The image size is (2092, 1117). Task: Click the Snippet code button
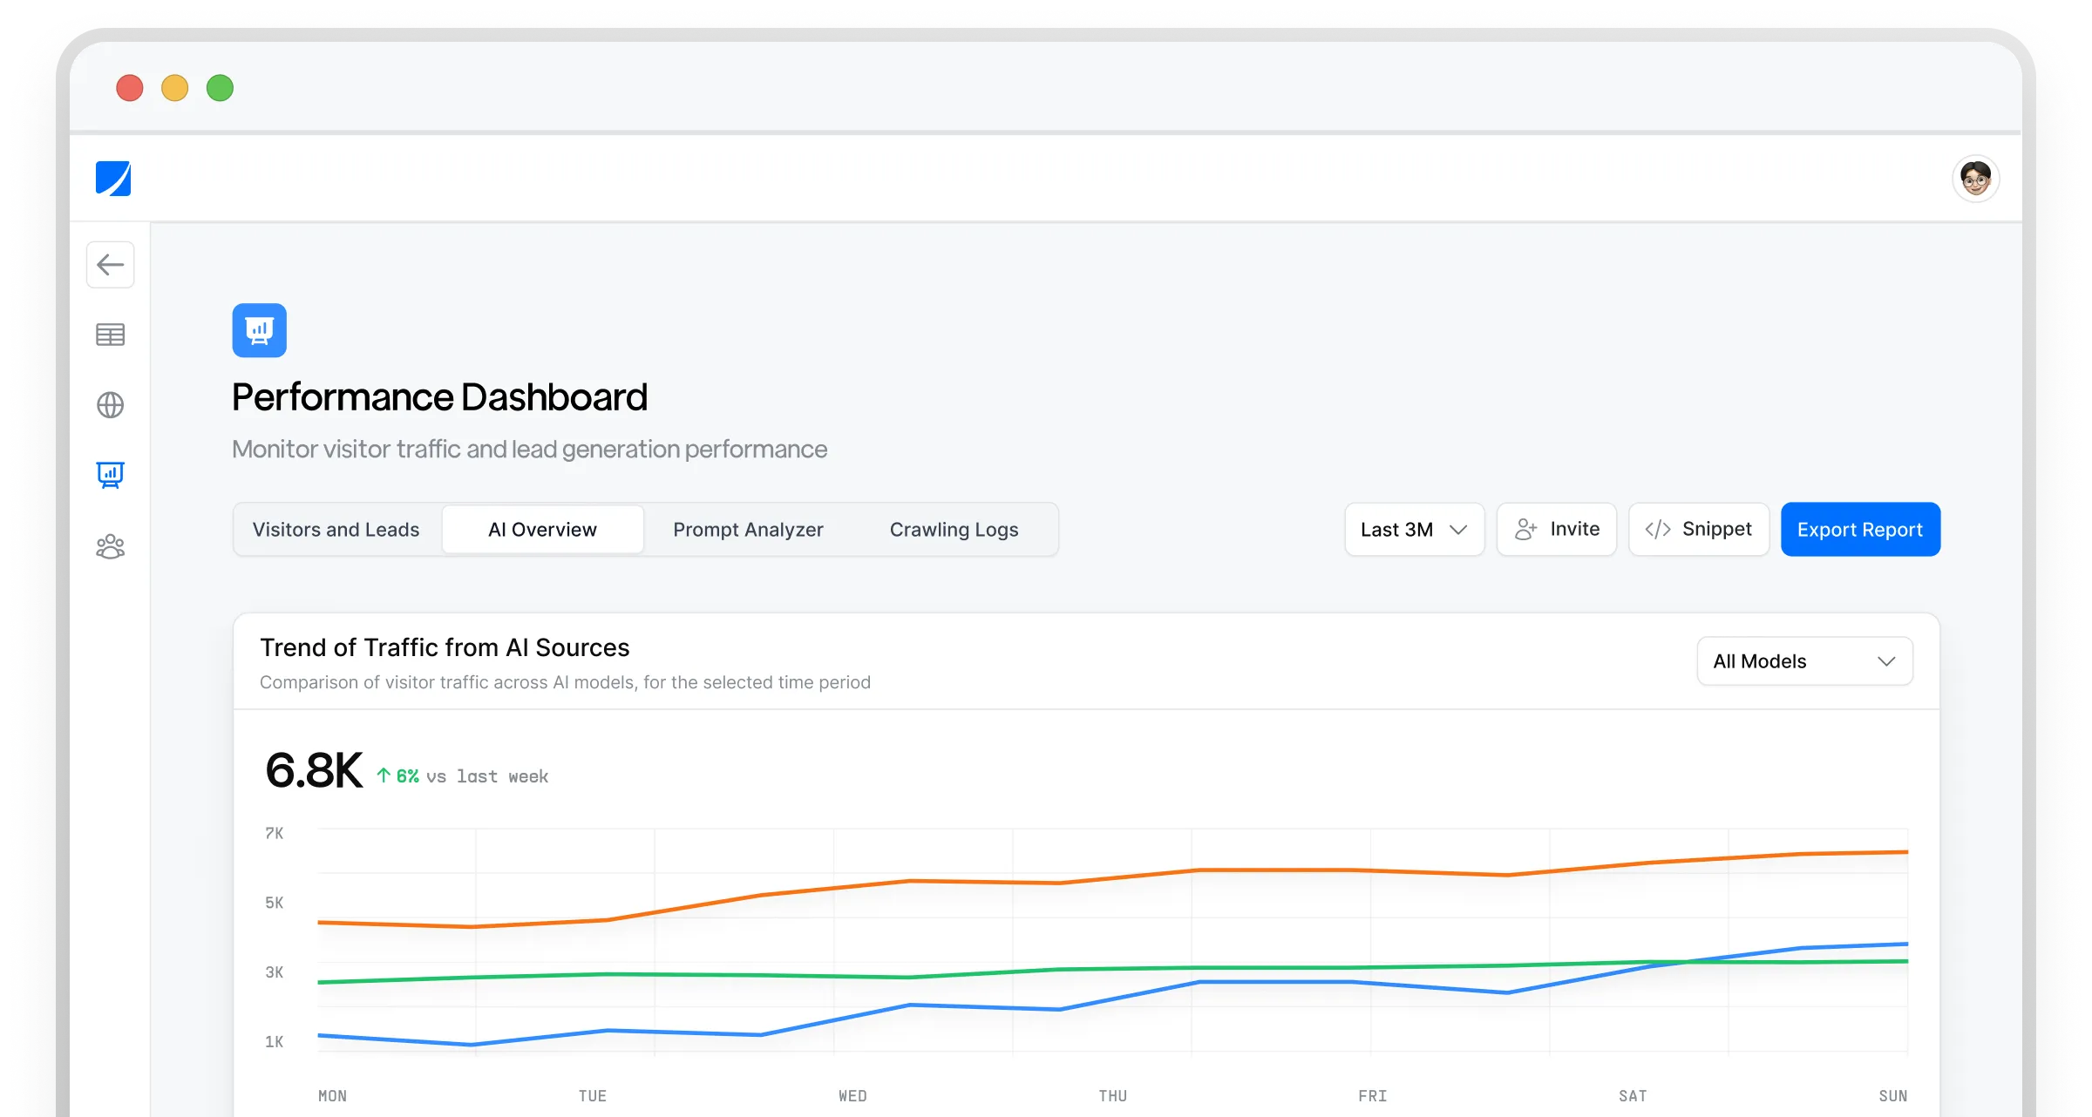coord(1699,530)
